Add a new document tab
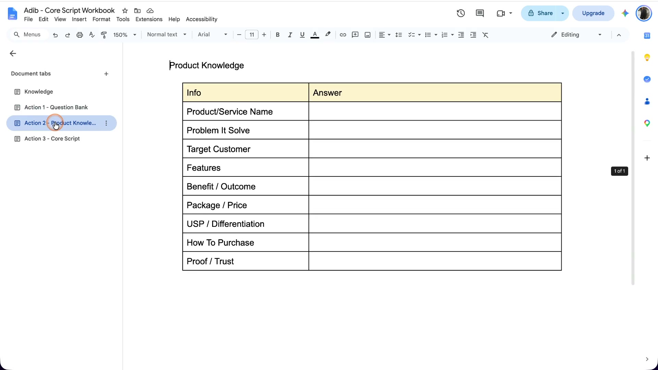 click(106, 74)
